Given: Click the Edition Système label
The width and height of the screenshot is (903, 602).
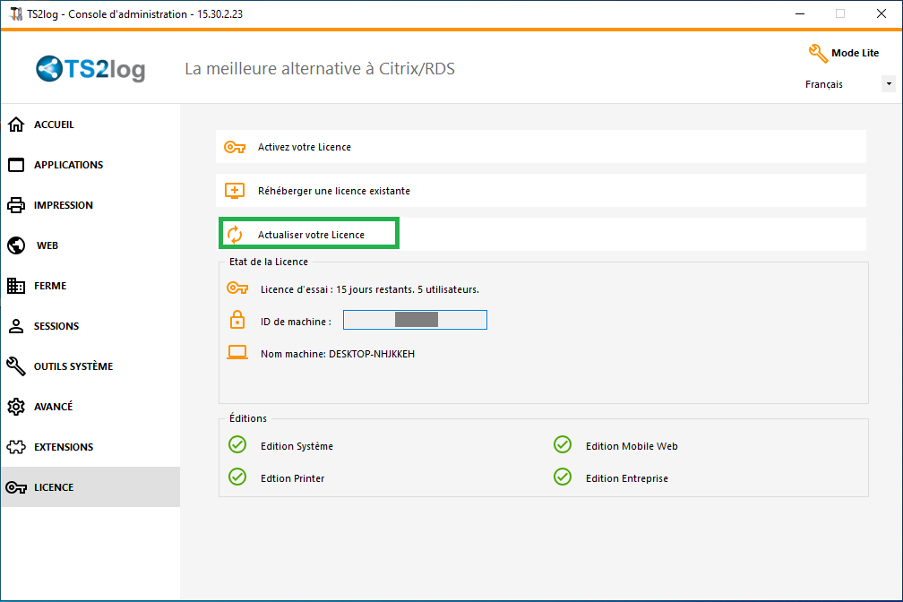Looking at the screenshot, I should pos(297,446).
